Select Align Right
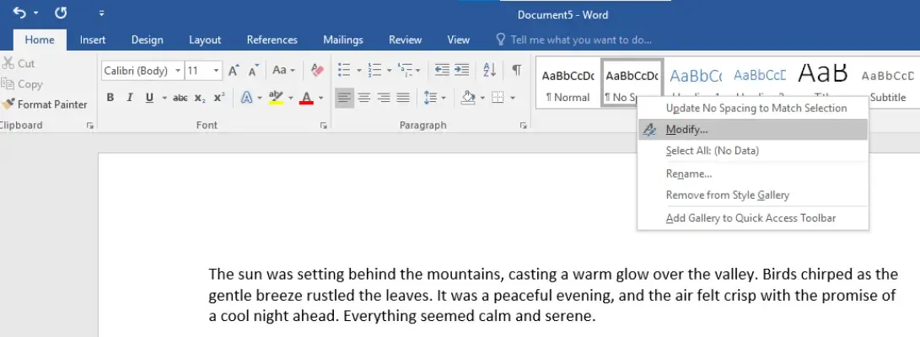The height and width of the screenshot is (337, 920). pyautogui.click(x=384, y=98)
